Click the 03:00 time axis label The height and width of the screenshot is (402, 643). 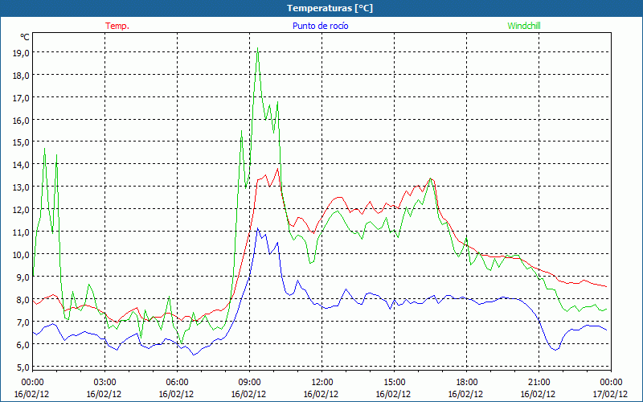click(x=104, y=383)
